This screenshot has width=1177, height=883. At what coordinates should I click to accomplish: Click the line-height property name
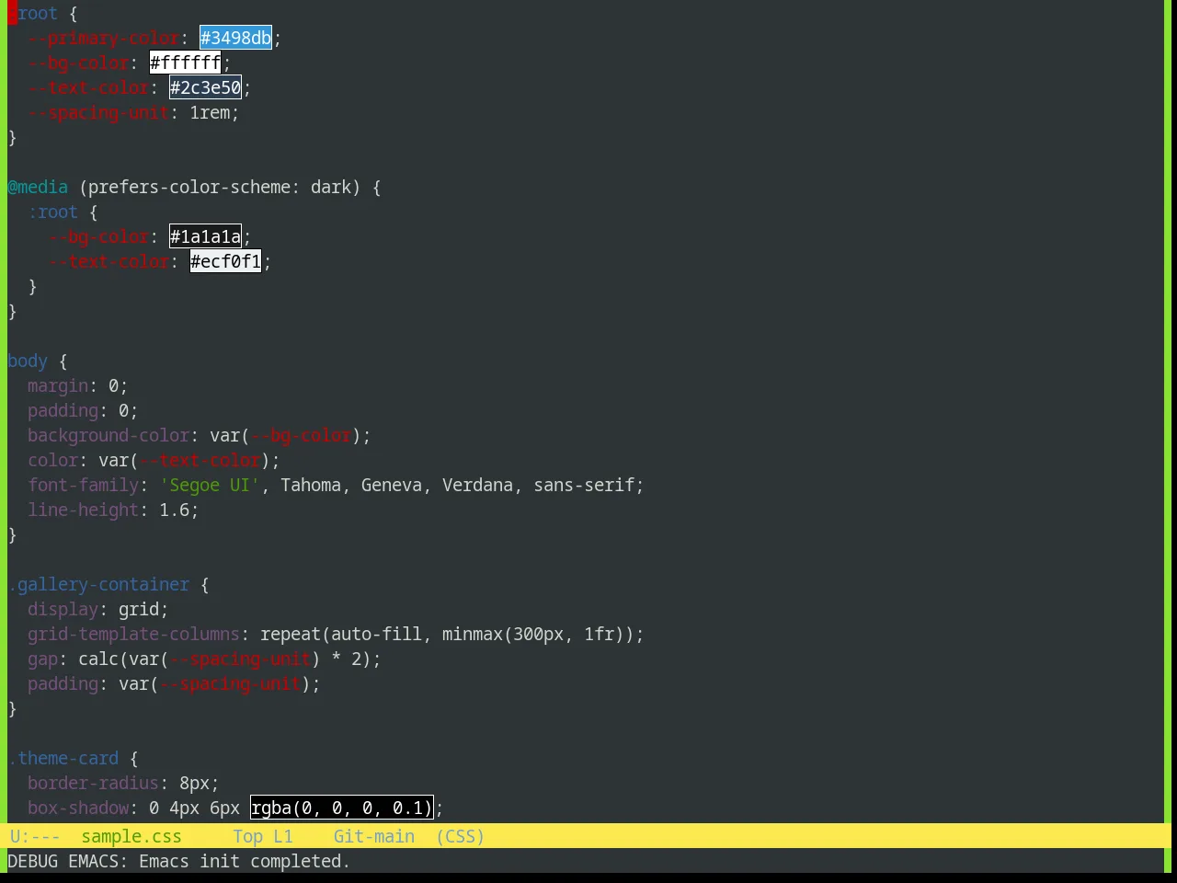tap(84, 510)
